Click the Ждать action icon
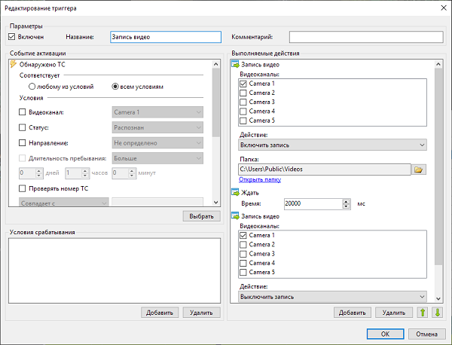 tap(235, 192)
